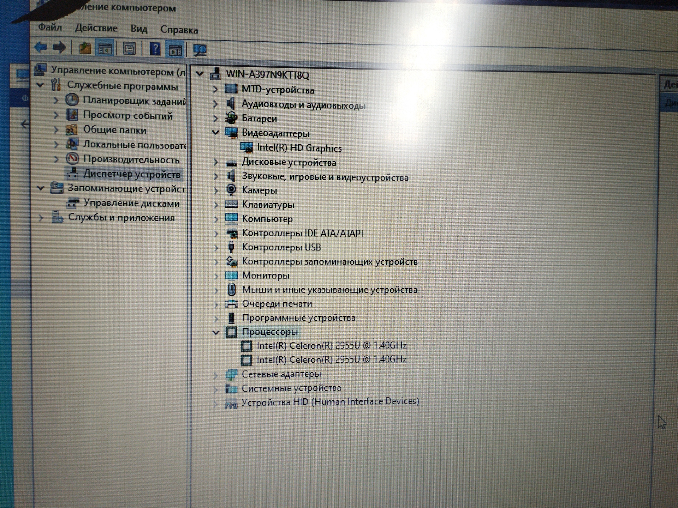Viewport: 678px width, 508px height.
Task: Click the Мыши mouse device icon
Action: tap(231, 289)
